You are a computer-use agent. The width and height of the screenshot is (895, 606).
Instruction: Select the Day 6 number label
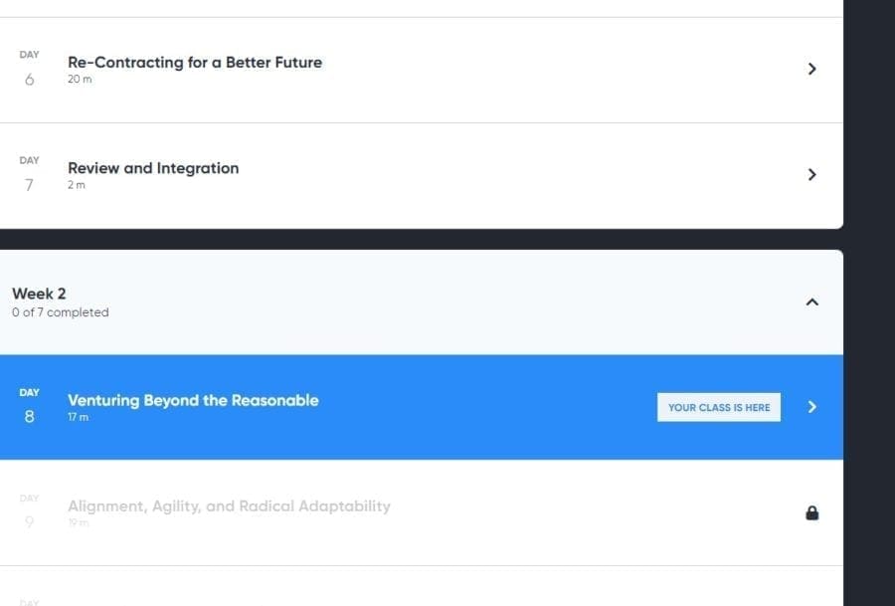pos(29,80)
